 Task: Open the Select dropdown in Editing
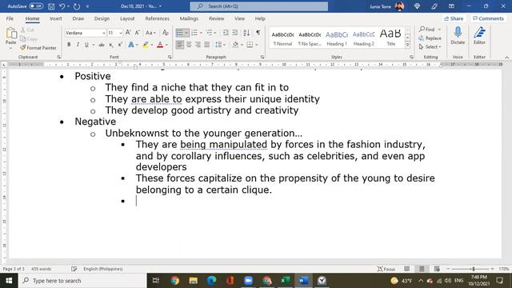[430, 47]
